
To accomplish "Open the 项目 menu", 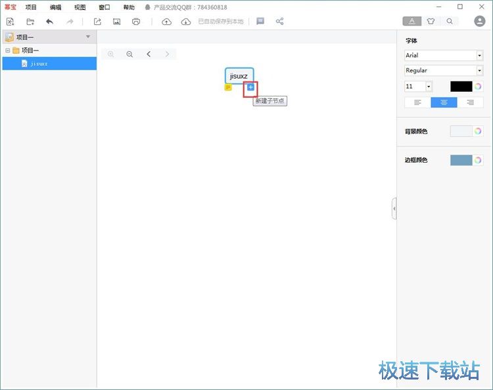I will click(x=31, y=7).
